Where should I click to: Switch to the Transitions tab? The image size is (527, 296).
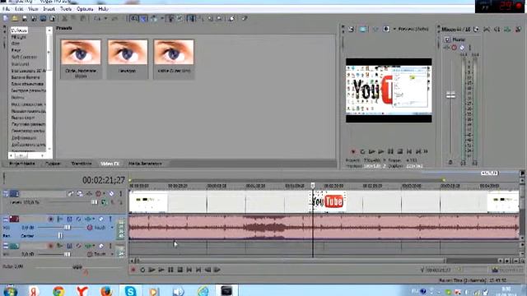(x=82, y=164)
